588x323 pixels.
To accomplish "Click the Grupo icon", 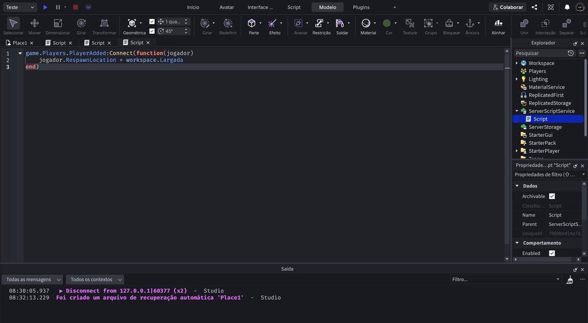I will tap(428, 23).
